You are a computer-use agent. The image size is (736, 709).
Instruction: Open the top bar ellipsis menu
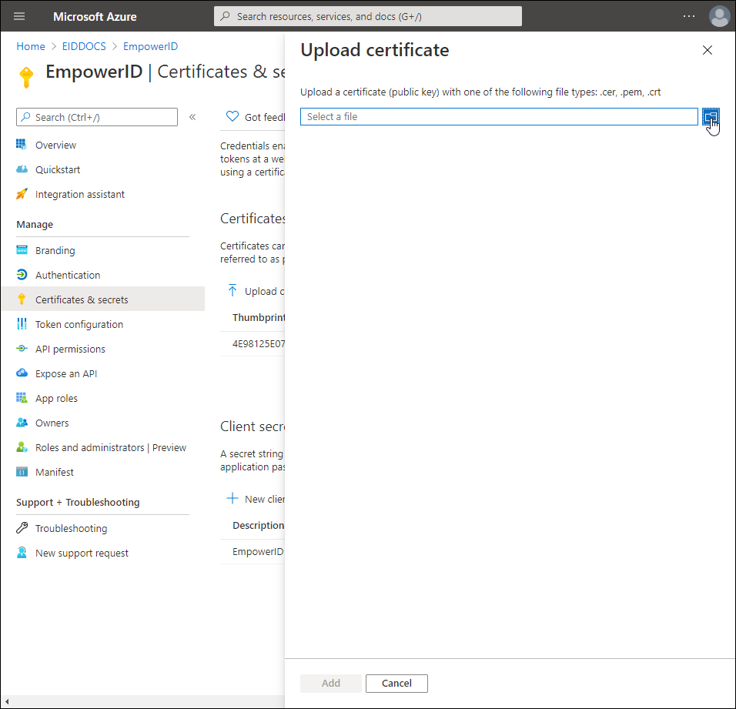pos(689,16)
